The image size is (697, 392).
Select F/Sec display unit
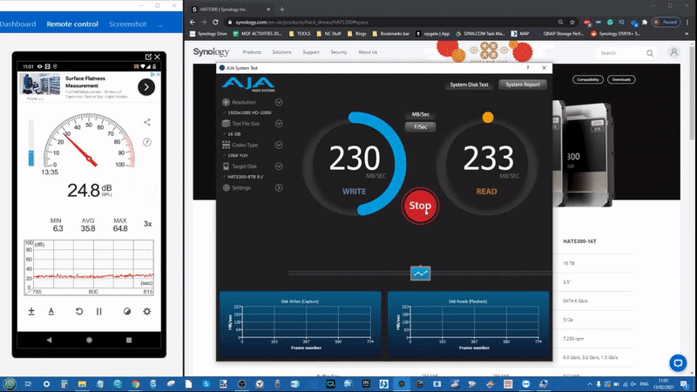(420, 126)
